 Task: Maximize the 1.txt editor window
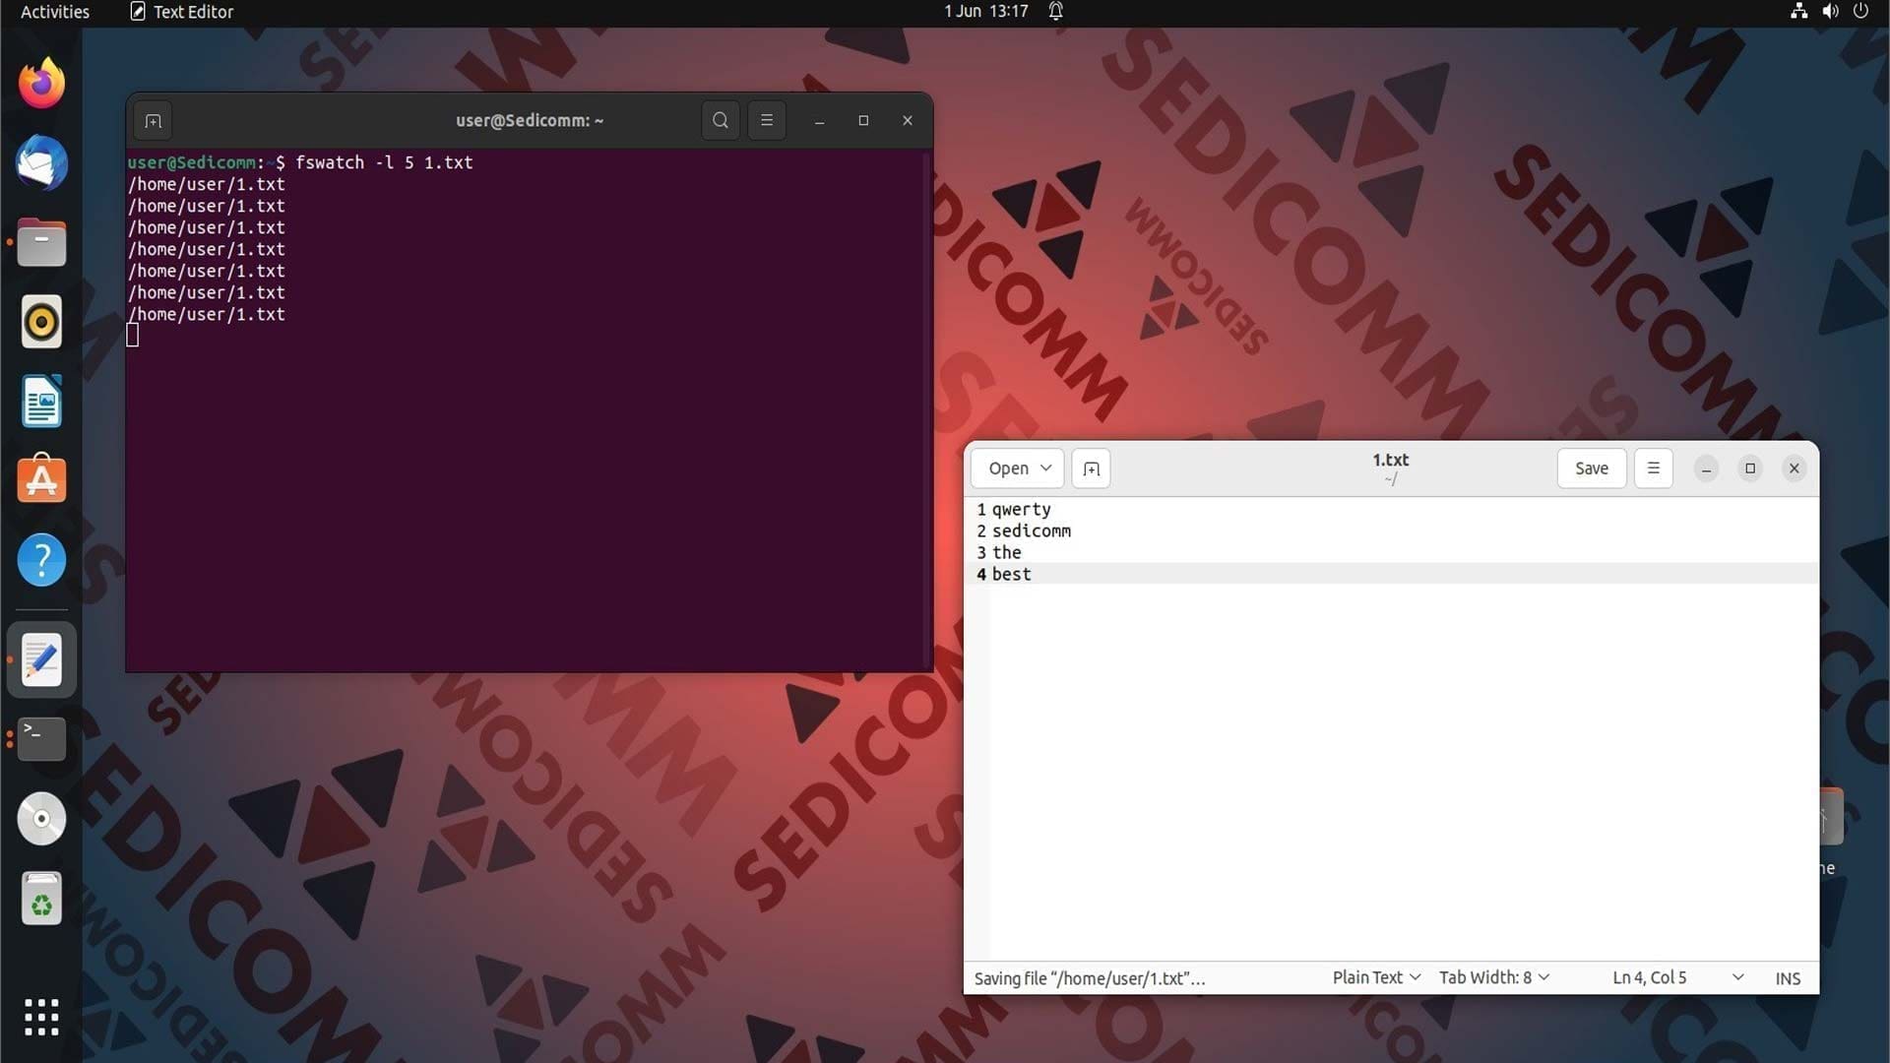[x=1750, y=469]
